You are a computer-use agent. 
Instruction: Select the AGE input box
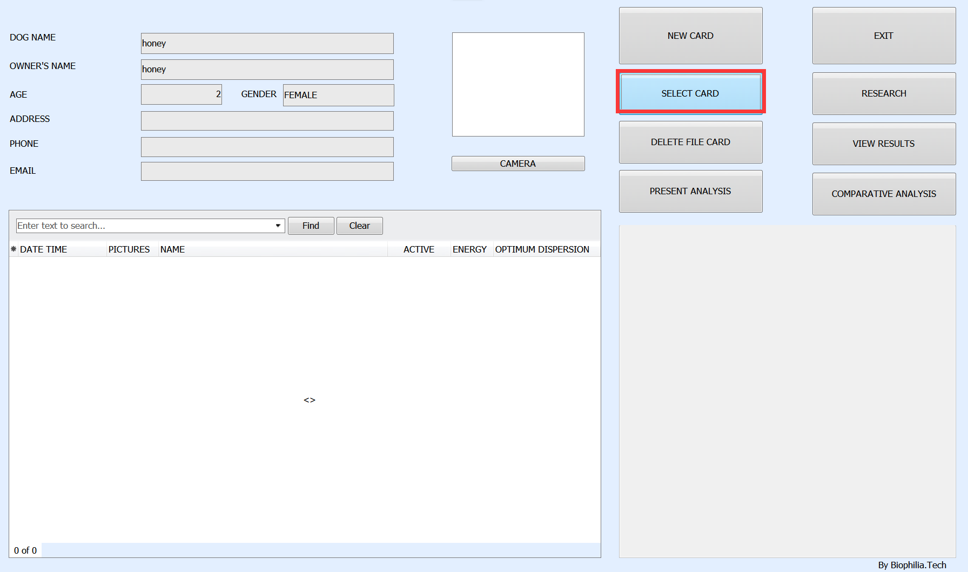tap(181, 94)
